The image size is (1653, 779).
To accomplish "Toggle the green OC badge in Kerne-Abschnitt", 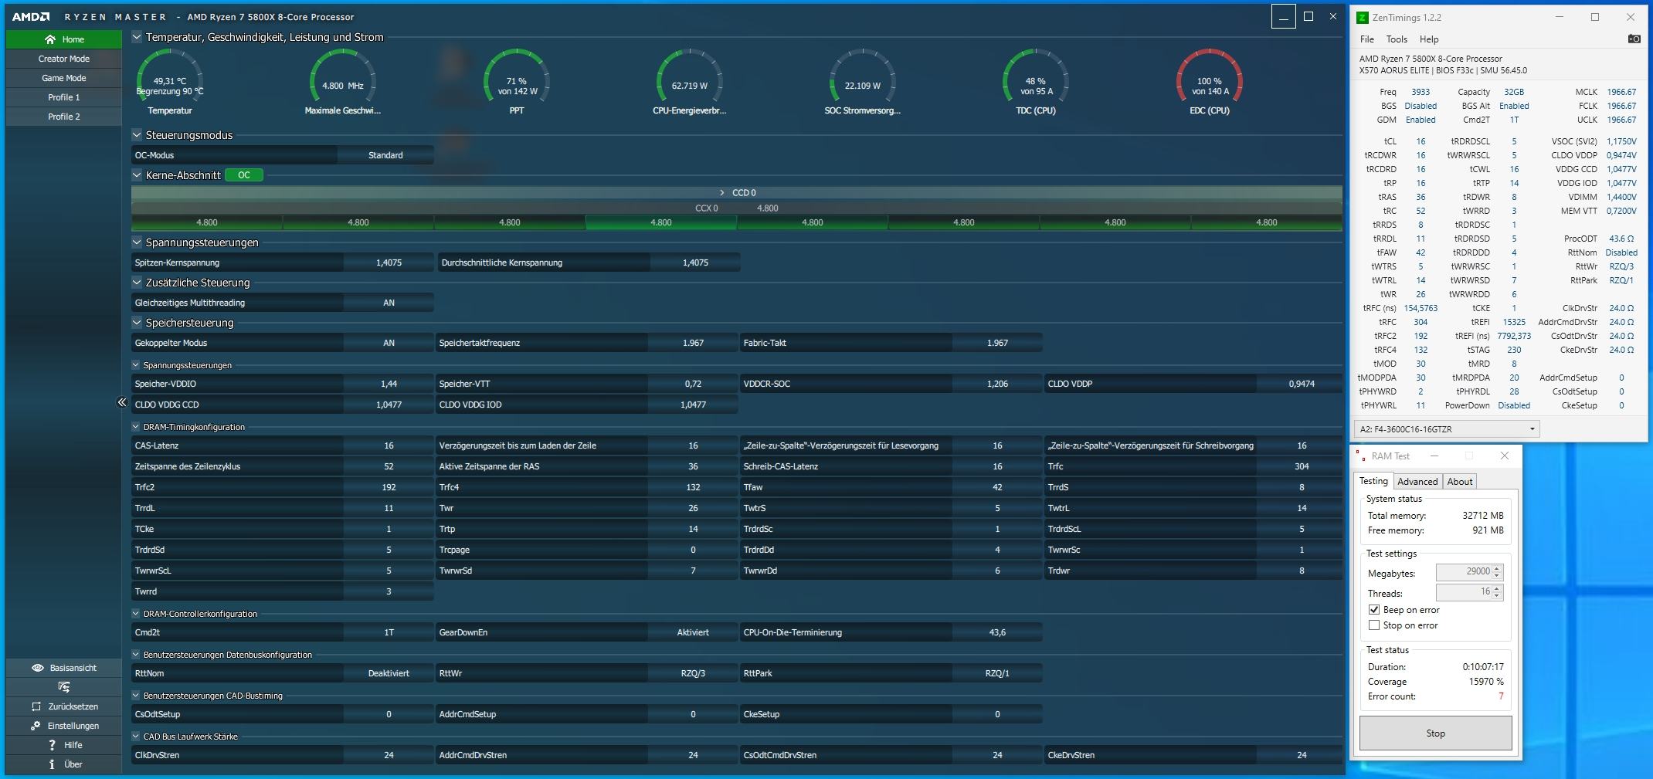I will coord(244,175).
